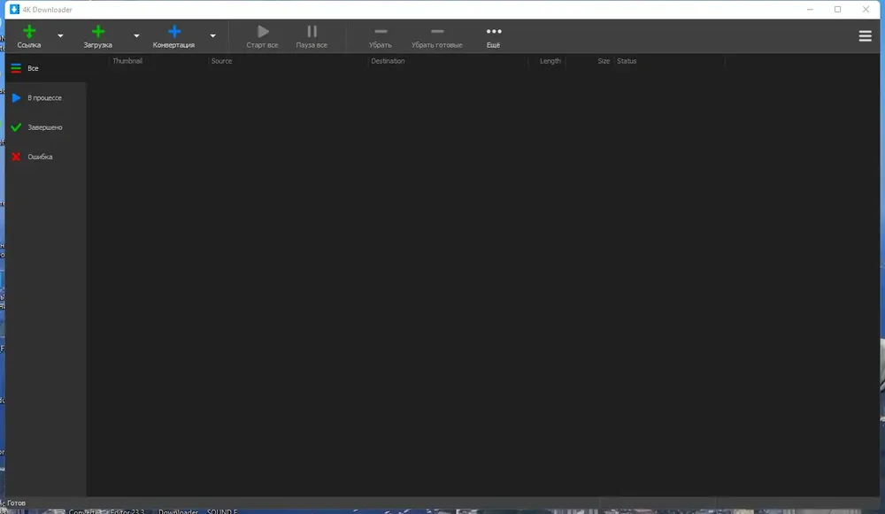Click the green plus Ссылка icon
Viewport: 885px width, 514px height.
(29, 32)
